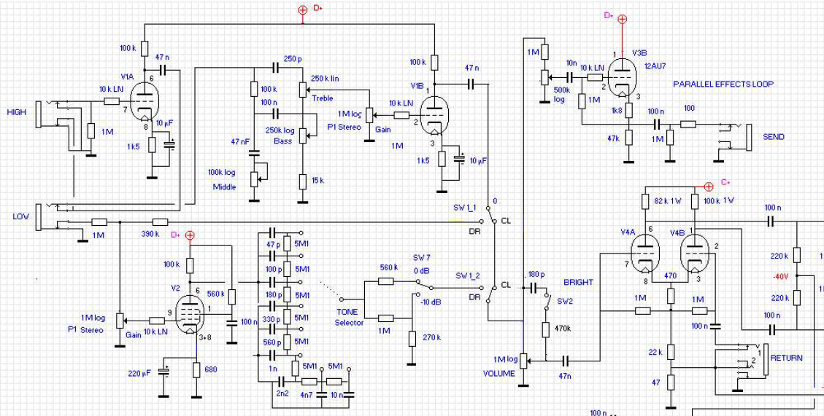This screenshot has height=416, width=824.
Task: Click the HIGH input jack symbol
Action: tap(39, 114)
